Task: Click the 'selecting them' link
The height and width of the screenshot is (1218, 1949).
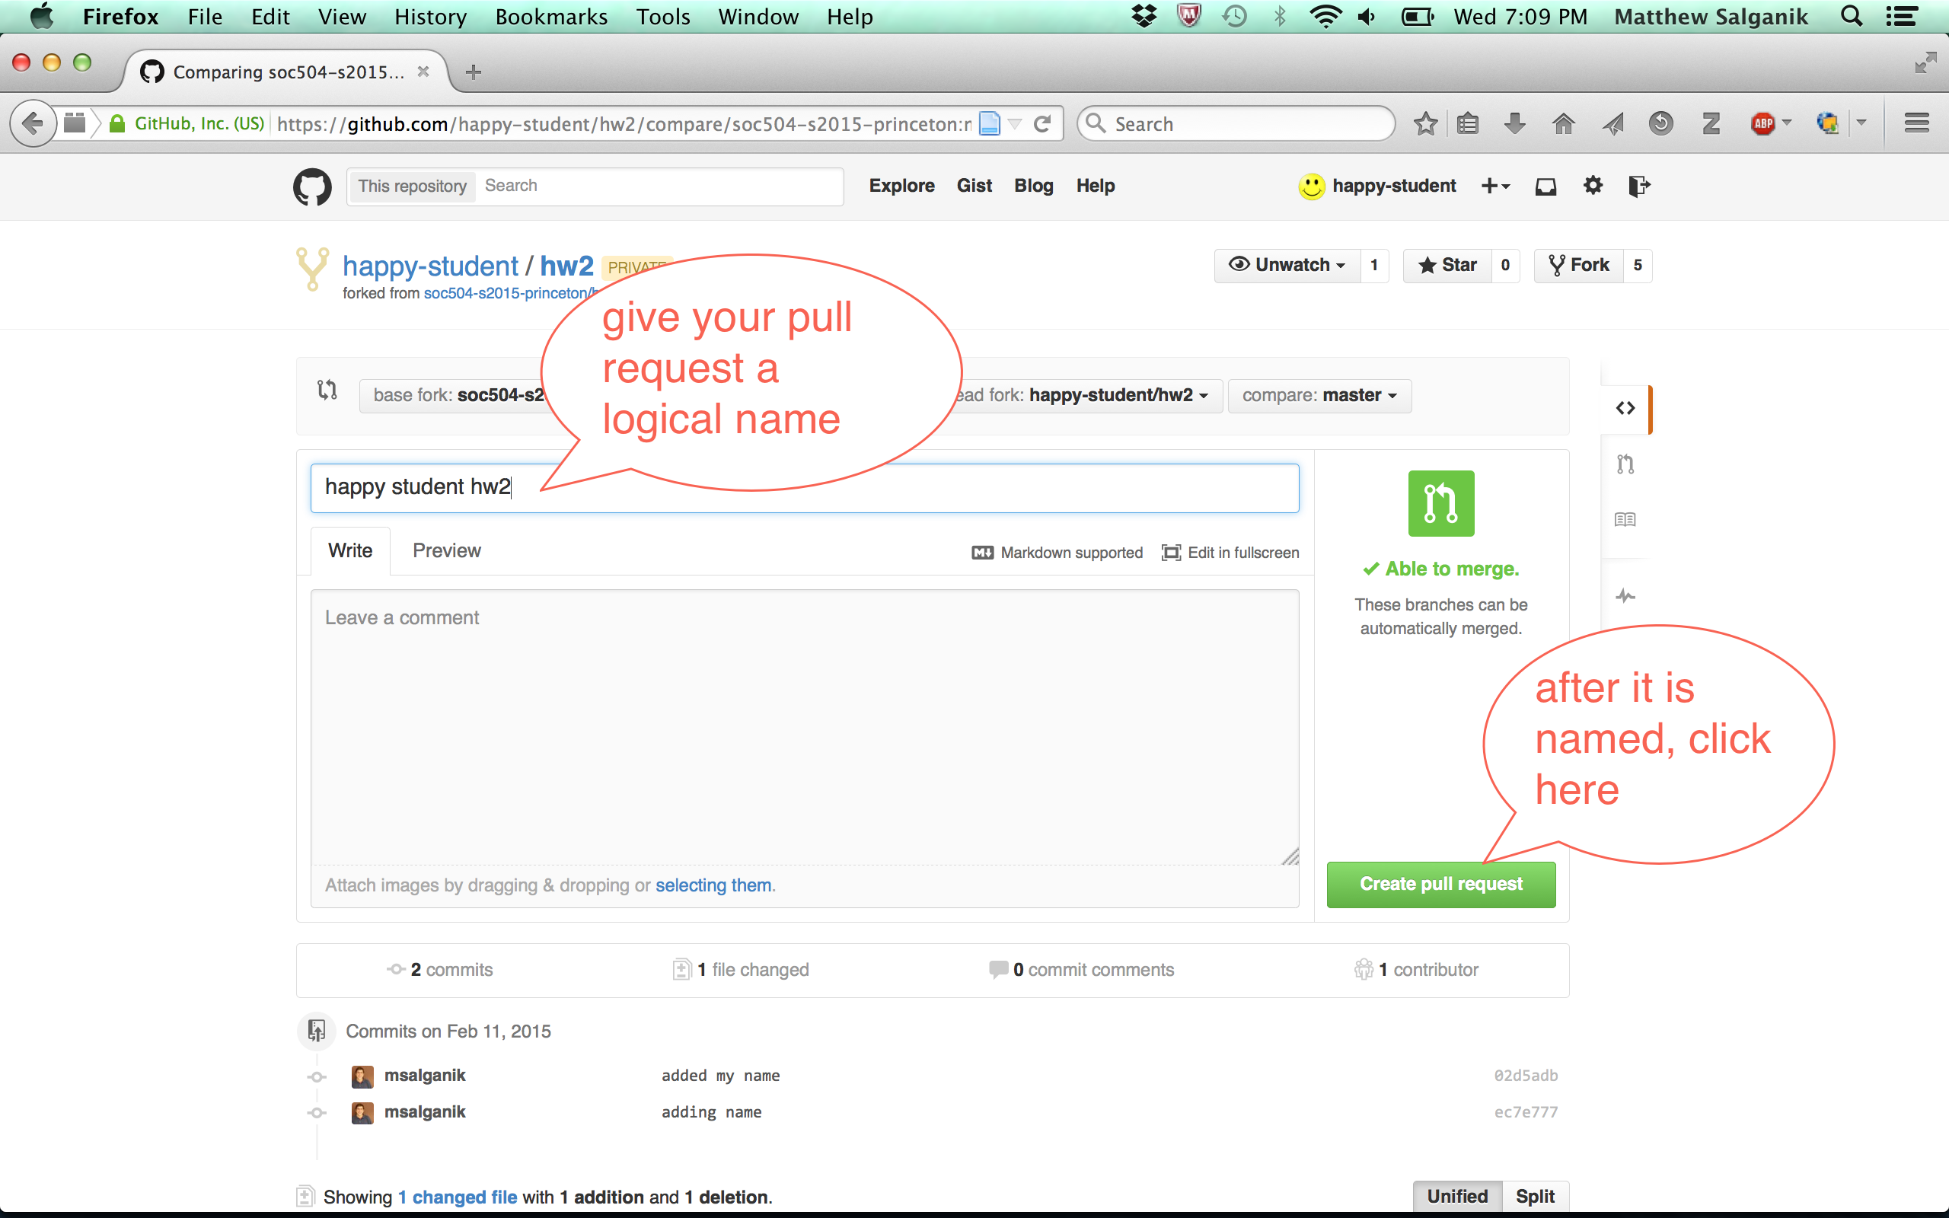Action: click(x=713, y=885)
